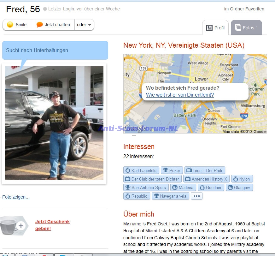Image resolution: width=275 pixels, height=256 pixels.
Task: Click the Poker trophy icon
Action: [165, 170]
